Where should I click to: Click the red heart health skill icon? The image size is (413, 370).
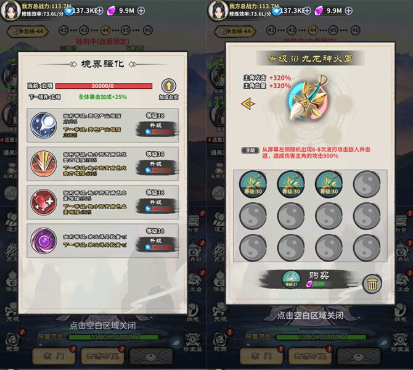(x=44, y=202)
